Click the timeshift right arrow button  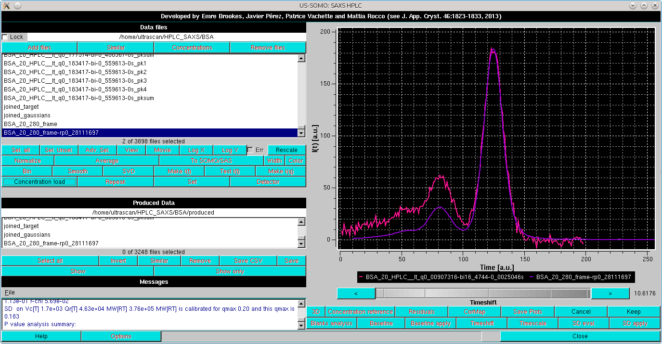610,293
